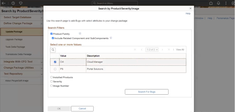This screenshot has height=112, width=235.
Task: Uncheck the CM Cloud Manager checkbox
Action: click(55, 62)
